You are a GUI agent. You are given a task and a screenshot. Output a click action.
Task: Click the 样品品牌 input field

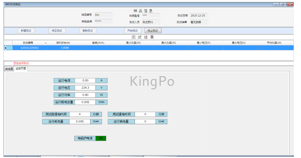point(103,21)
